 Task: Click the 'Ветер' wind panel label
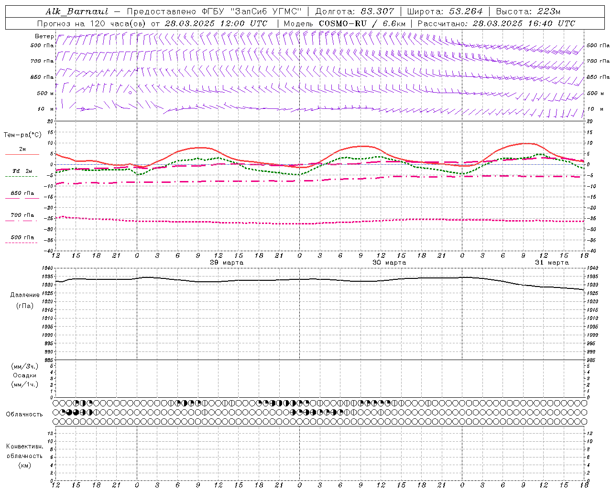[x=44, y=36]
